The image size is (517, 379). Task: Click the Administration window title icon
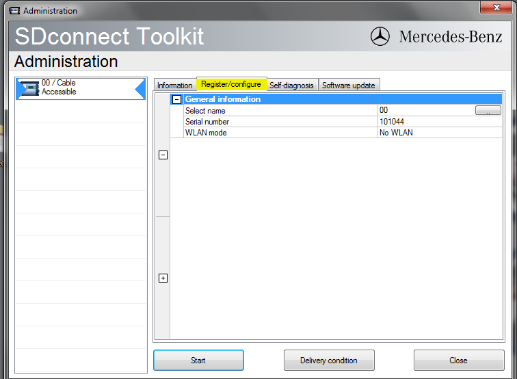[14, 11]
